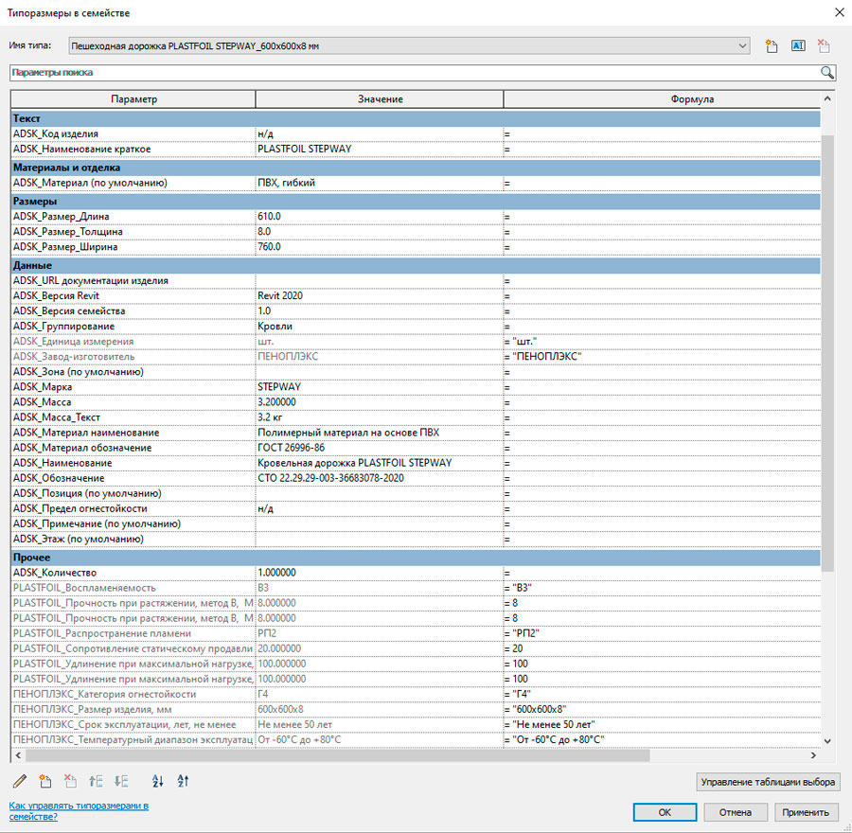Open the Как управлять типоразмерами help link
Viewport: 852px width, 833px height.
(79, 811)
